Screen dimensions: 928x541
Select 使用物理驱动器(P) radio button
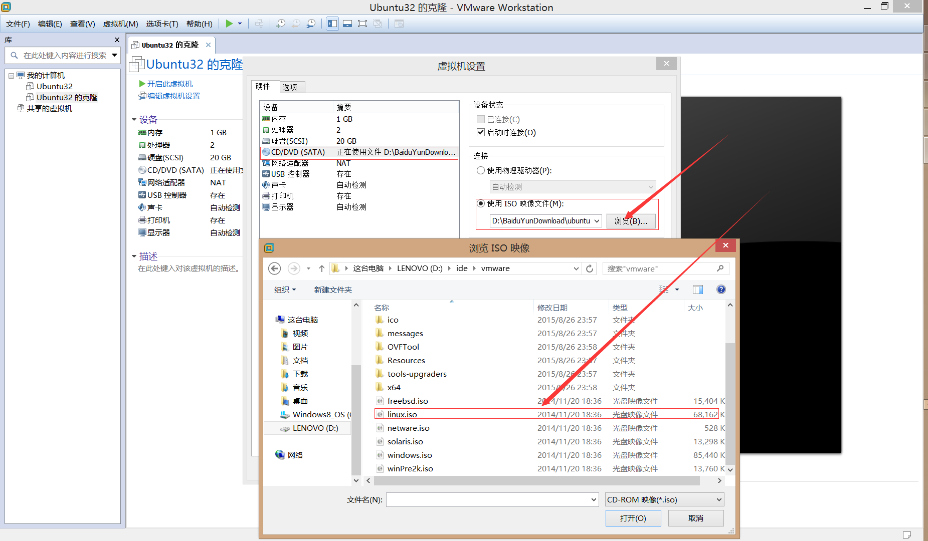[x=481, y=170]
